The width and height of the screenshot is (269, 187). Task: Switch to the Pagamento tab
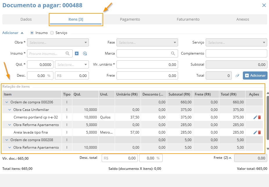130,19
